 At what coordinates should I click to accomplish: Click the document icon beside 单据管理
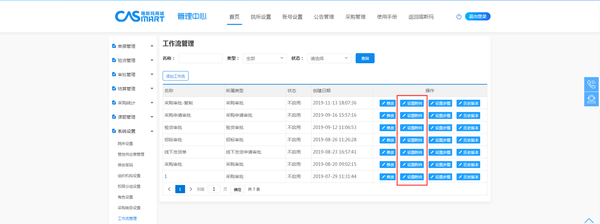click(114, 46)
